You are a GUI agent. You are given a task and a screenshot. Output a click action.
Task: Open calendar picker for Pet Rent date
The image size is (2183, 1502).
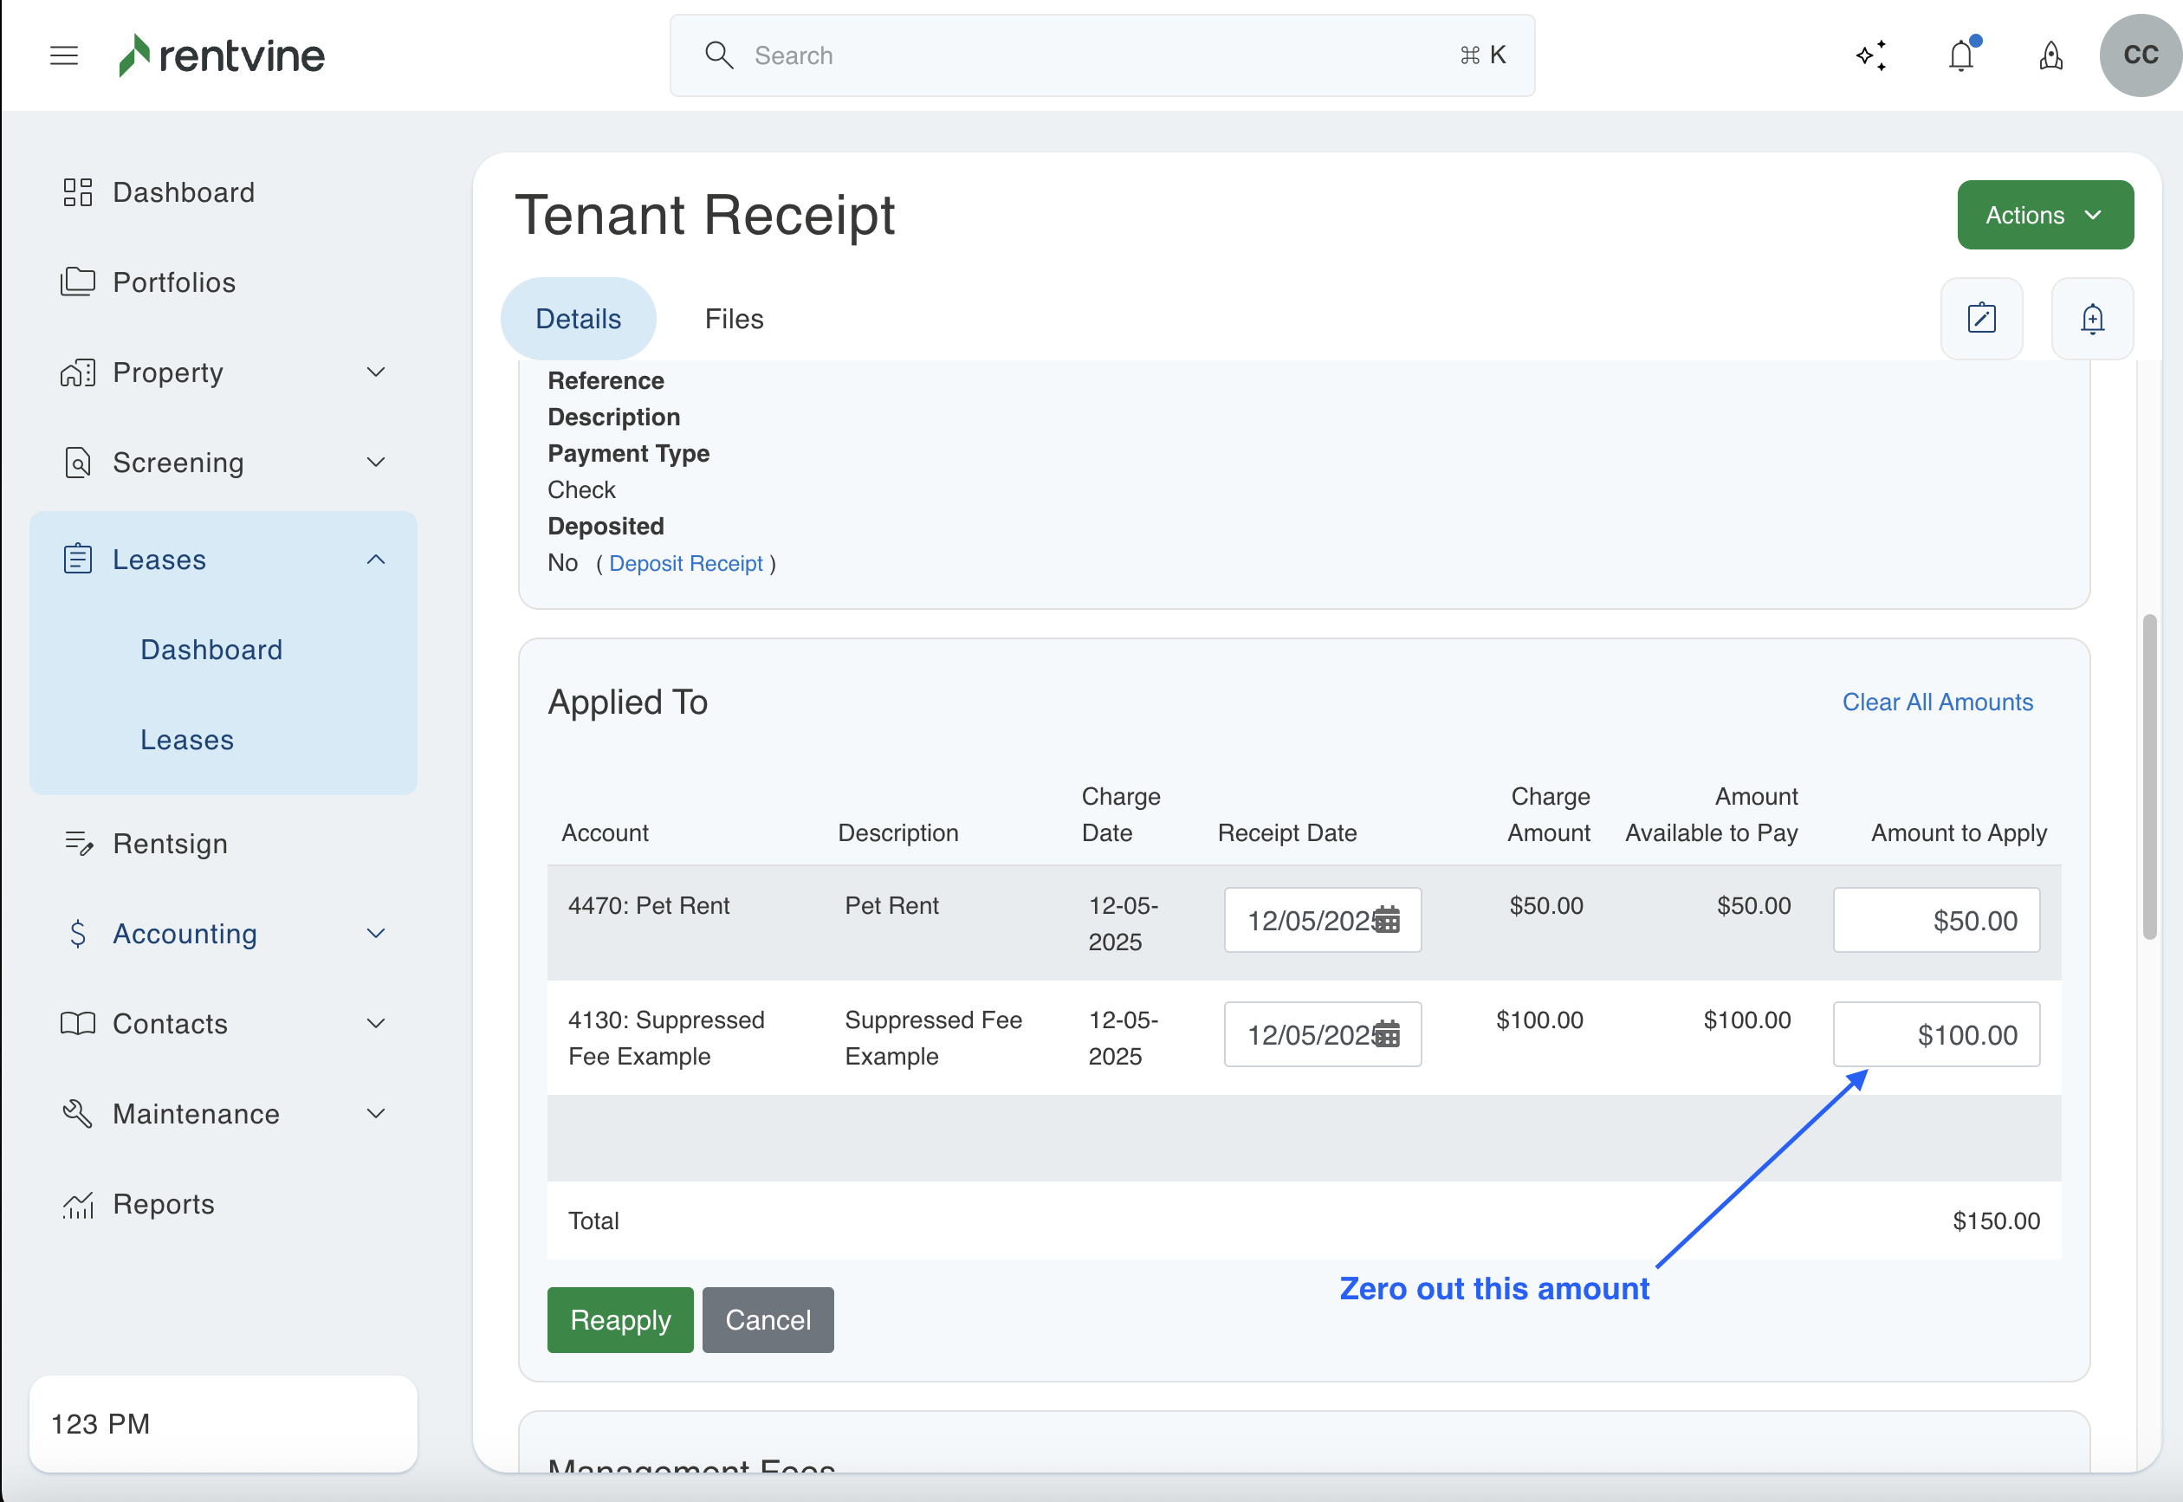pyautogui.click(x=1387, y=921)
